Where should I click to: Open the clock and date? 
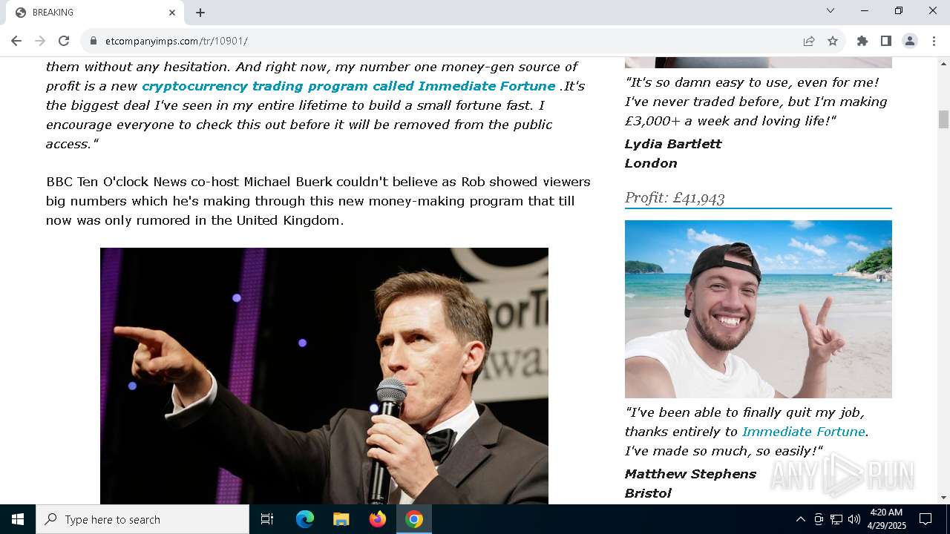pos(888,519)
